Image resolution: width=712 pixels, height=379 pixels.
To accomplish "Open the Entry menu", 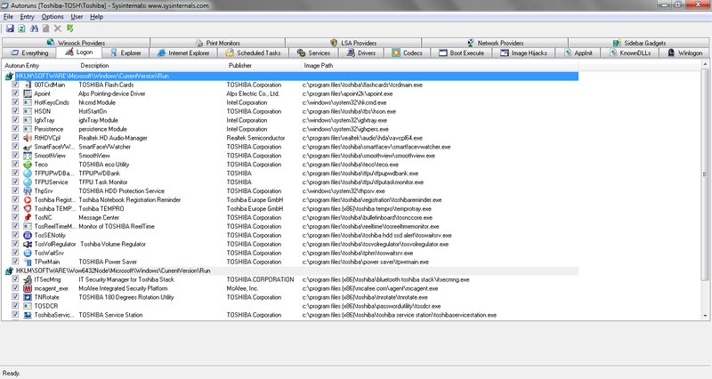I will pos(28,17).
